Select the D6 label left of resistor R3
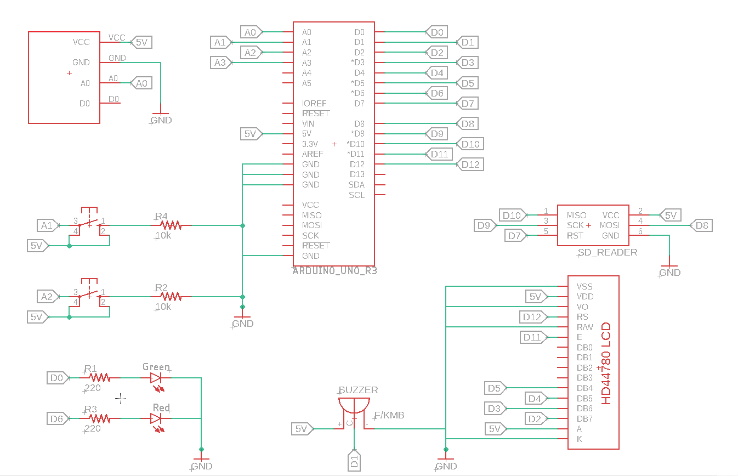 coord(58,419)
